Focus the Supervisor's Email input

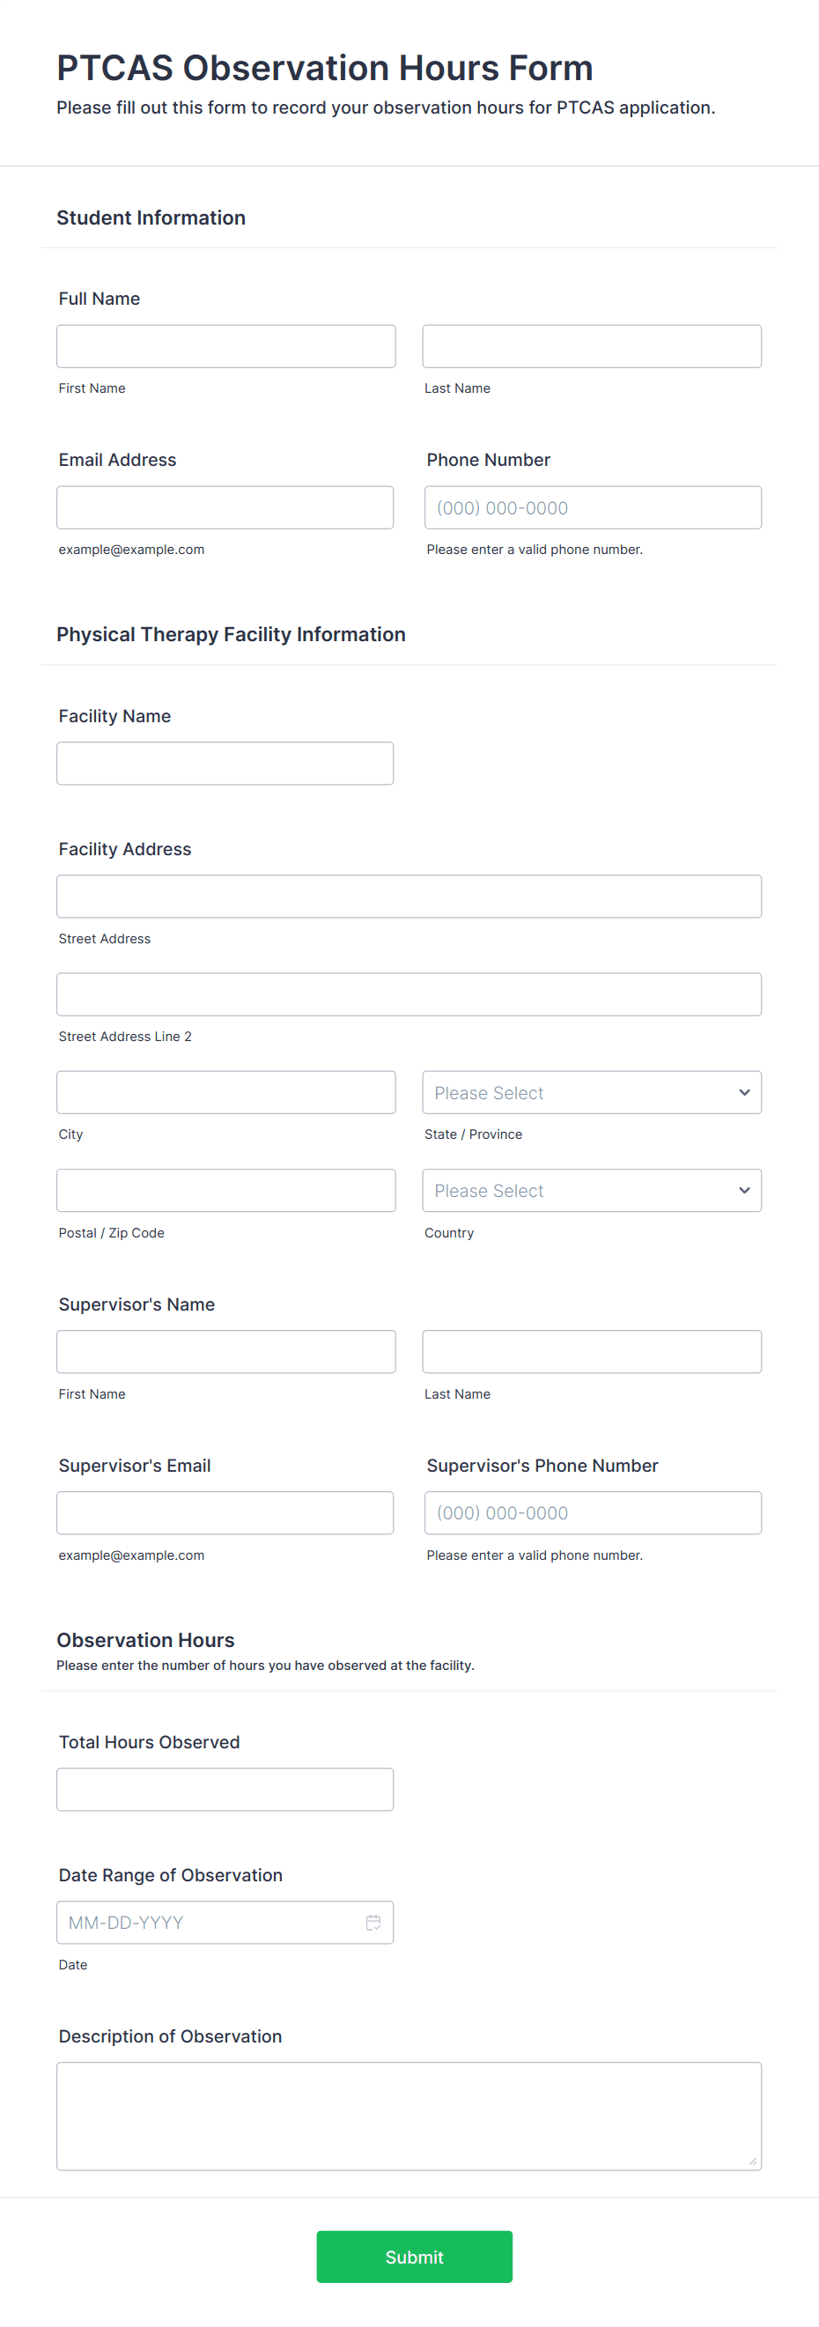(225, 1512)
